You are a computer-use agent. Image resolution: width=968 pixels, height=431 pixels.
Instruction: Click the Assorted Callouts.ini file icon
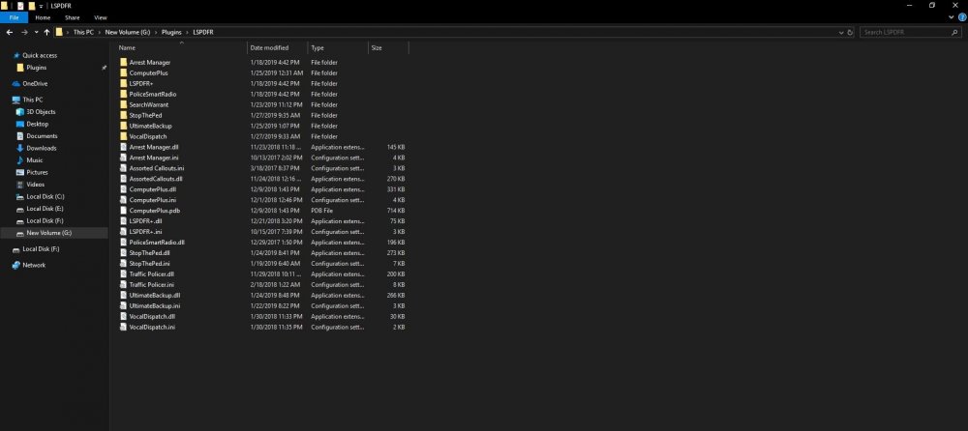click(124, 168)
